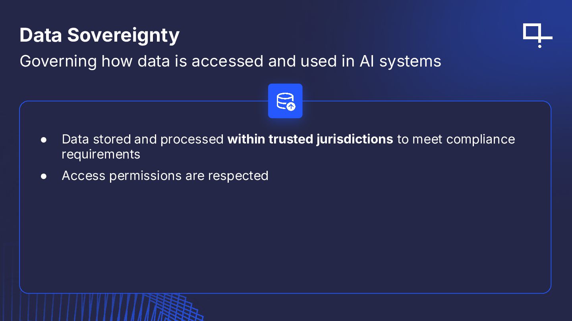Click empty area inside the content box
572x321 pixels.
285,238
